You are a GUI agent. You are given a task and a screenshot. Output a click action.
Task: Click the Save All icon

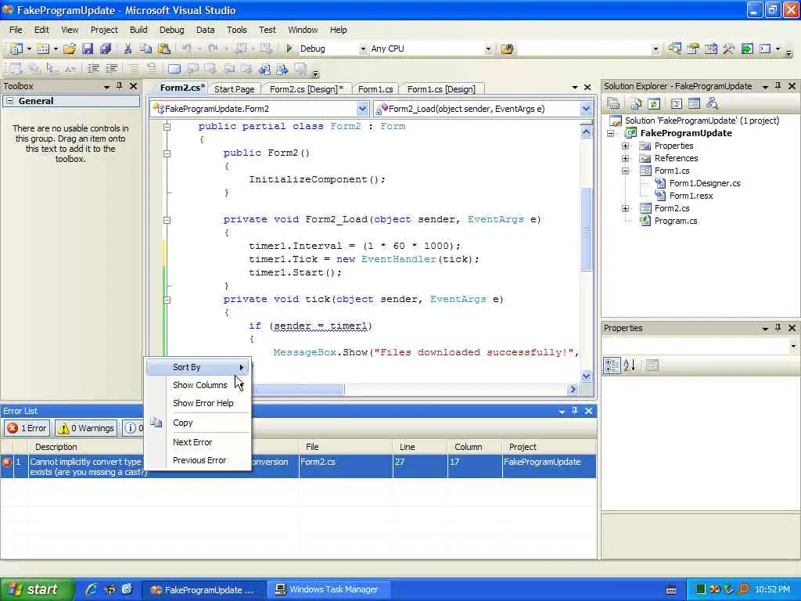click(x=106, y=49)
